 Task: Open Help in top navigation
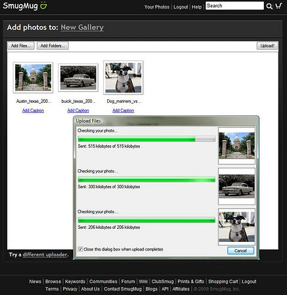click(196, 7)
